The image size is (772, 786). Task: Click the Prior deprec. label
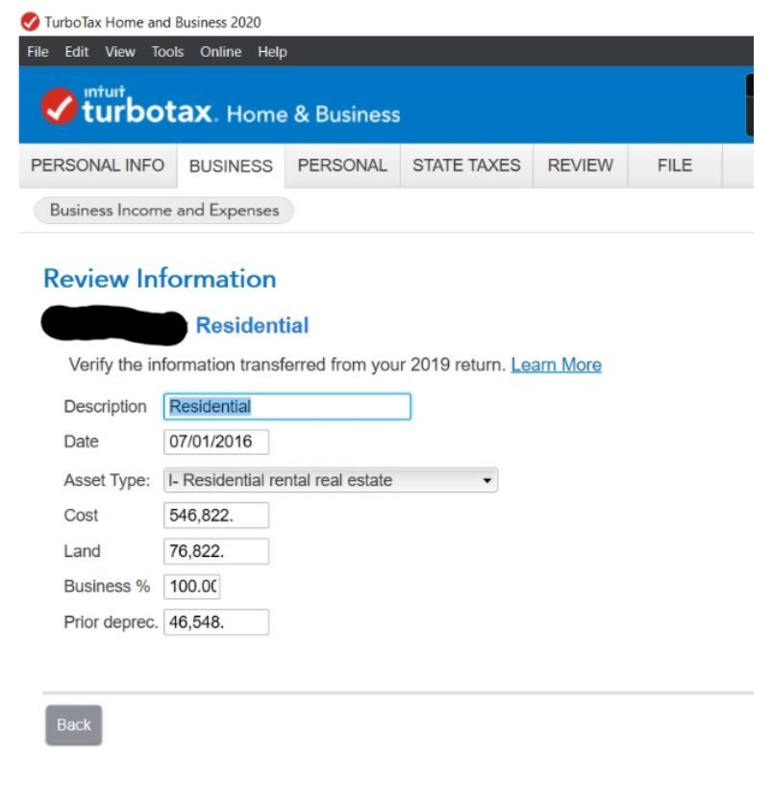point(111,622)
